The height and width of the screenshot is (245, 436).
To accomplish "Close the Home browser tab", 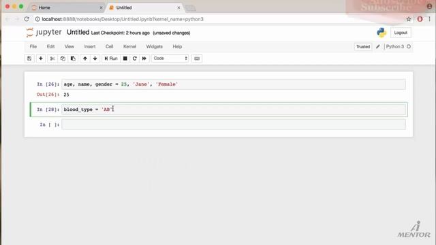I will pos(101,7).
